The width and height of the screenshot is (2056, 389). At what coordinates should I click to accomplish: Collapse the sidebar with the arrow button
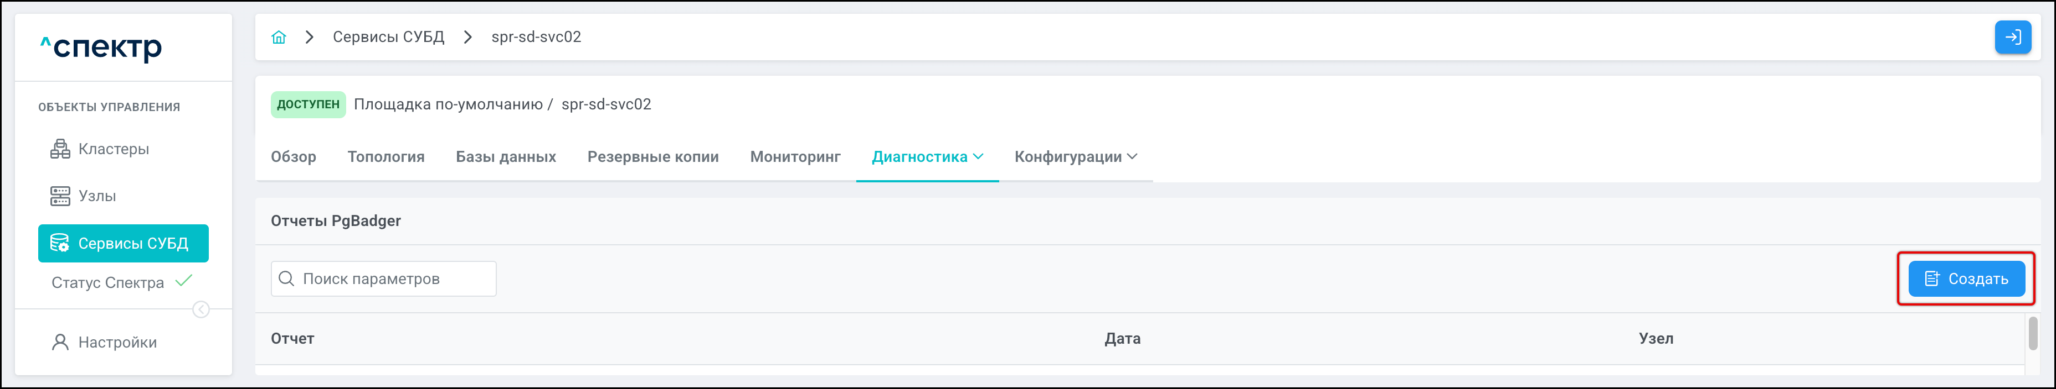[201, 309]
